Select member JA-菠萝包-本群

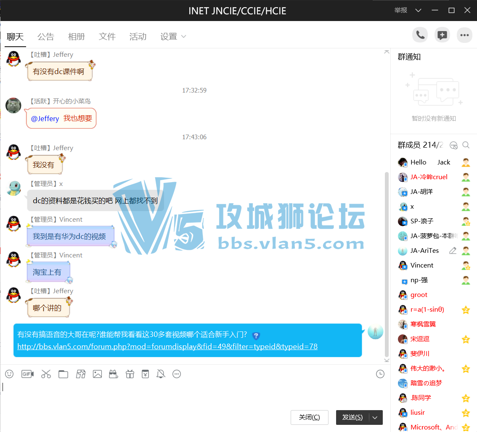434,236
